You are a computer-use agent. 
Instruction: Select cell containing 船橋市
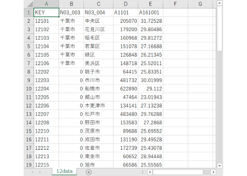(98, 89)
